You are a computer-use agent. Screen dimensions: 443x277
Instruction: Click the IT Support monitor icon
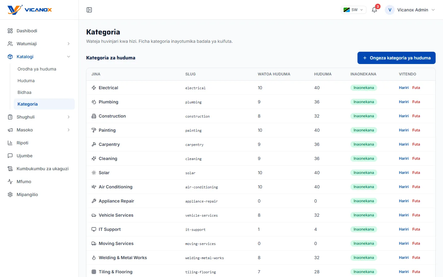pyautogui.click(x=94, y=229)
